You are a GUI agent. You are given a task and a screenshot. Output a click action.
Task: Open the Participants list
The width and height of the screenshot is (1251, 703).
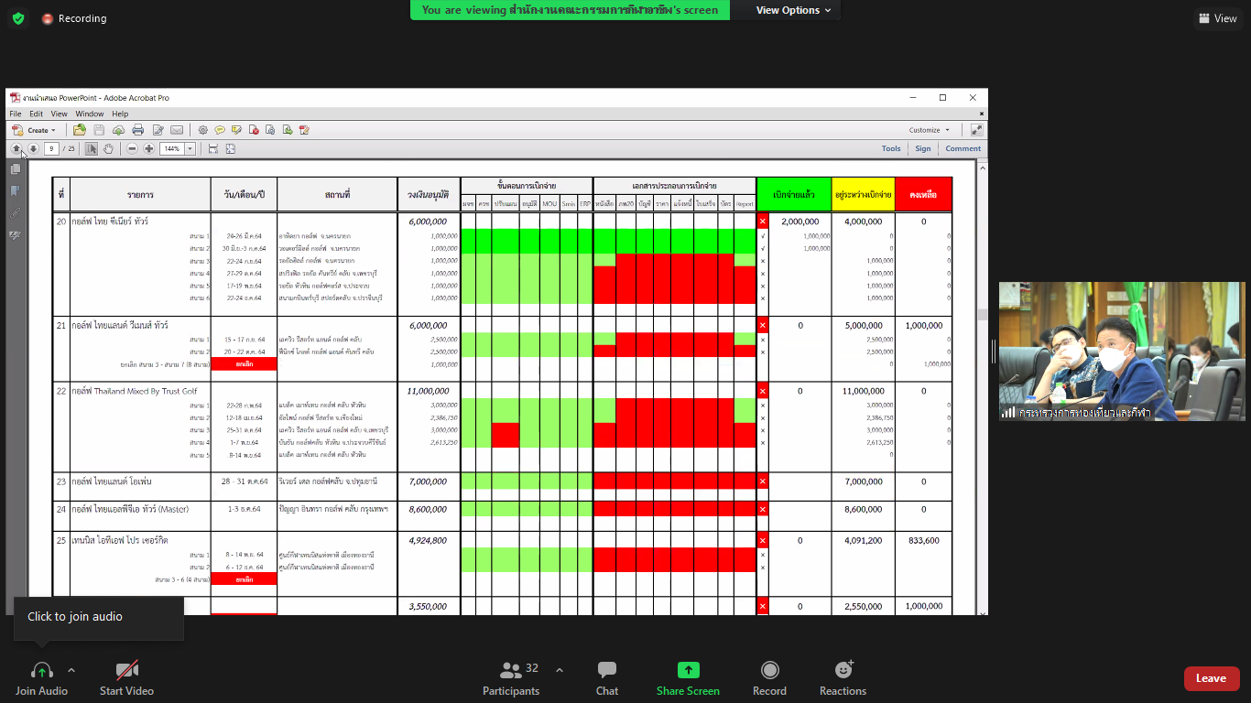tap(511, 671)
